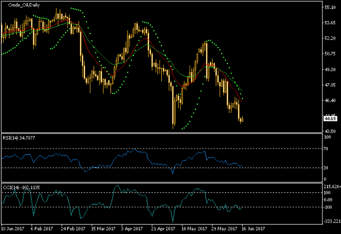
Task: Click the CCI -333.221 scale label
Action: tap(332, 221)
